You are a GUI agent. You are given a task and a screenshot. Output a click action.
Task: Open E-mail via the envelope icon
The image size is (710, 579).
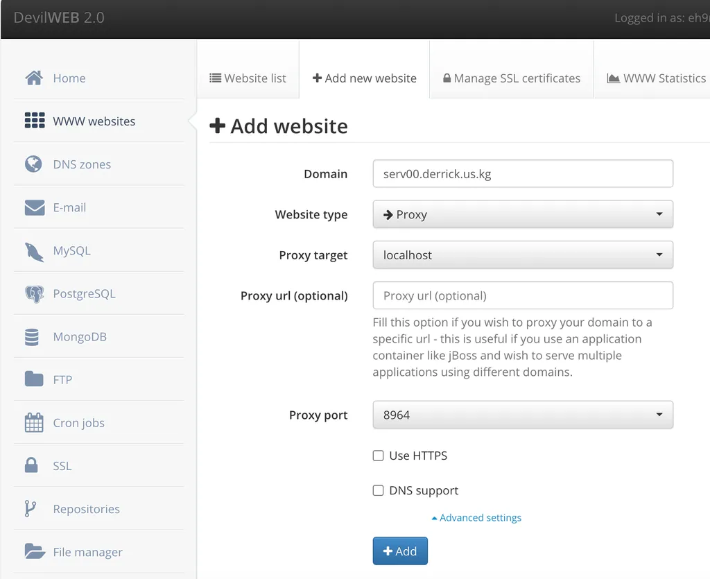pyautogui.click(x=35, y=207)
